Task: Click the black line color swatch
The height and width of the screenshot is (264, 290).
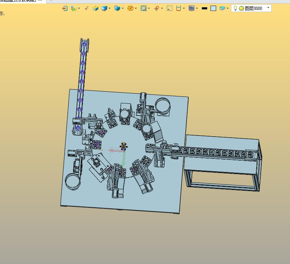Action: [x=205, y=8]
